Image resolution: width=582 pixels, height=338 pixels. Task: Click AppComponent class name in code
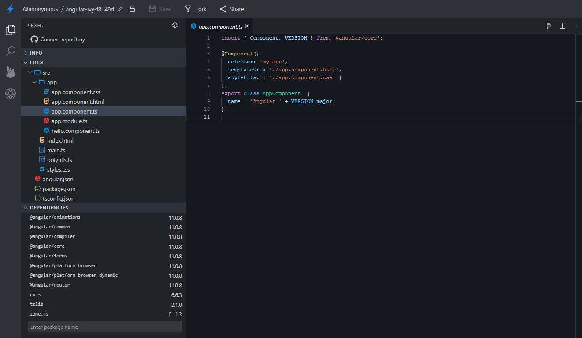coord(281,93)
